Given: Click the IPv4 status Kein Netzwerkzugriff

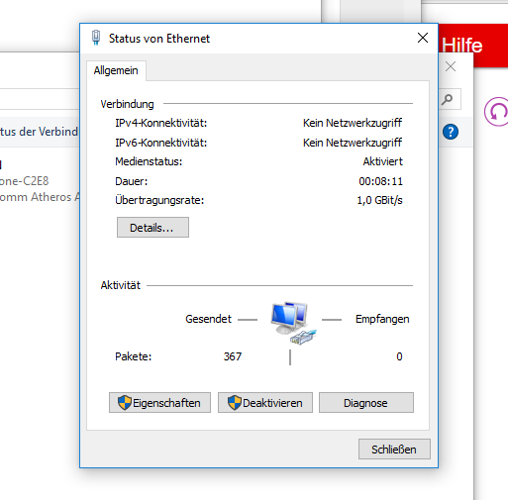Looking at the screenshot, I should (353, 123).
